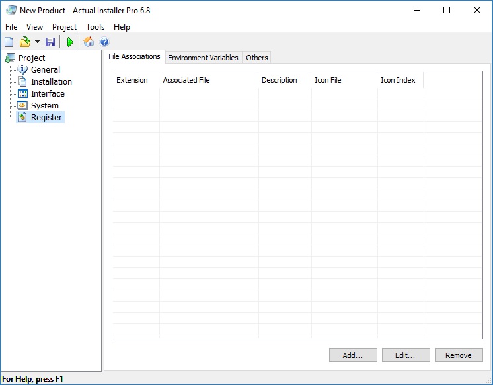Image resolution: width=493 pixels, height=385 pixels.
Task: Click the Remove button
Action: click(459, 355)
